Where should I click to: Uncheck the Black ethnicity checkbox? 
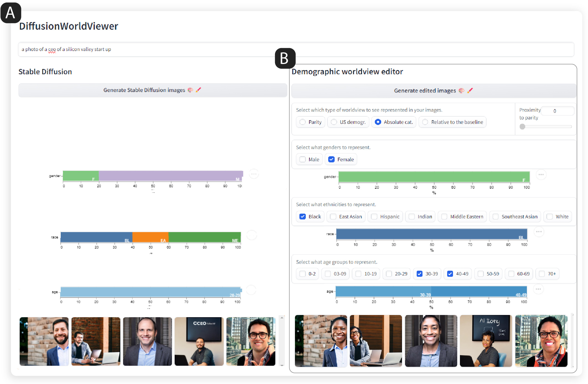point(303,216)
